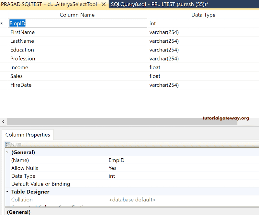Viewport: 259px width, 215px height.
Task: Click the left scroll arrow beside the scrollbar
Action: tap(3, 121)
